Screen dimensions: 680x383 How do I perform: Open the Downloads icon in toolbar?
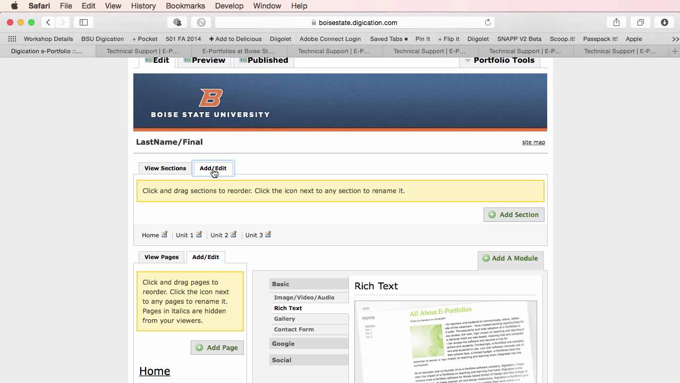[665, 22]
